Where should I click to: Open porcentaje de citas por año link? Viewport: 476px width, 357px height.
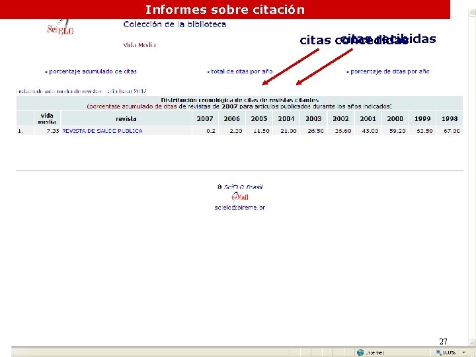[390, 71]
